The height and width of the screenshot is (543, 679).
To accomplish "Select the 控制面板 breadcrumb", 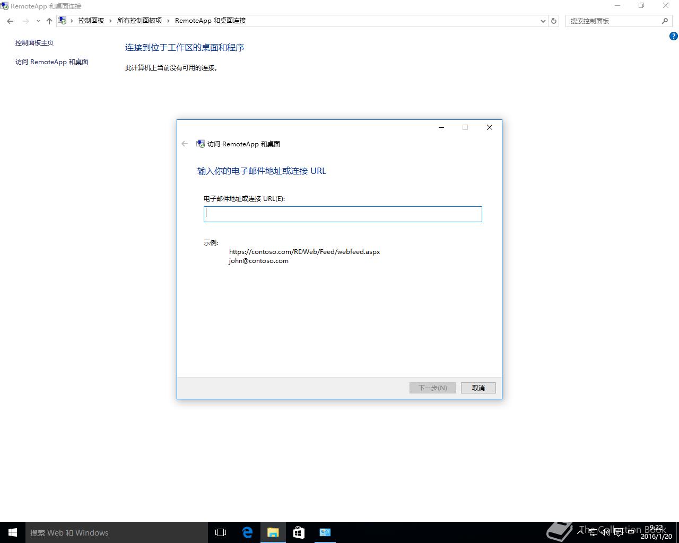I will (91, 21).
